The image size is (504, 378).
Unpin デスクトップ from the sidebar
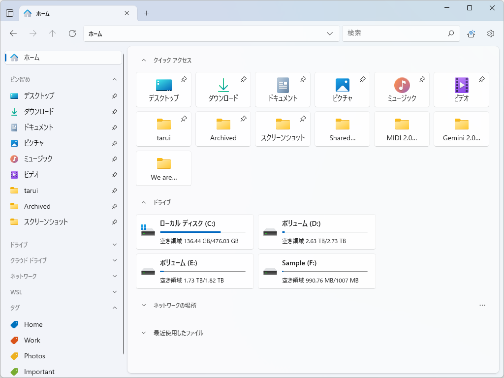click(x=114, y=95)
